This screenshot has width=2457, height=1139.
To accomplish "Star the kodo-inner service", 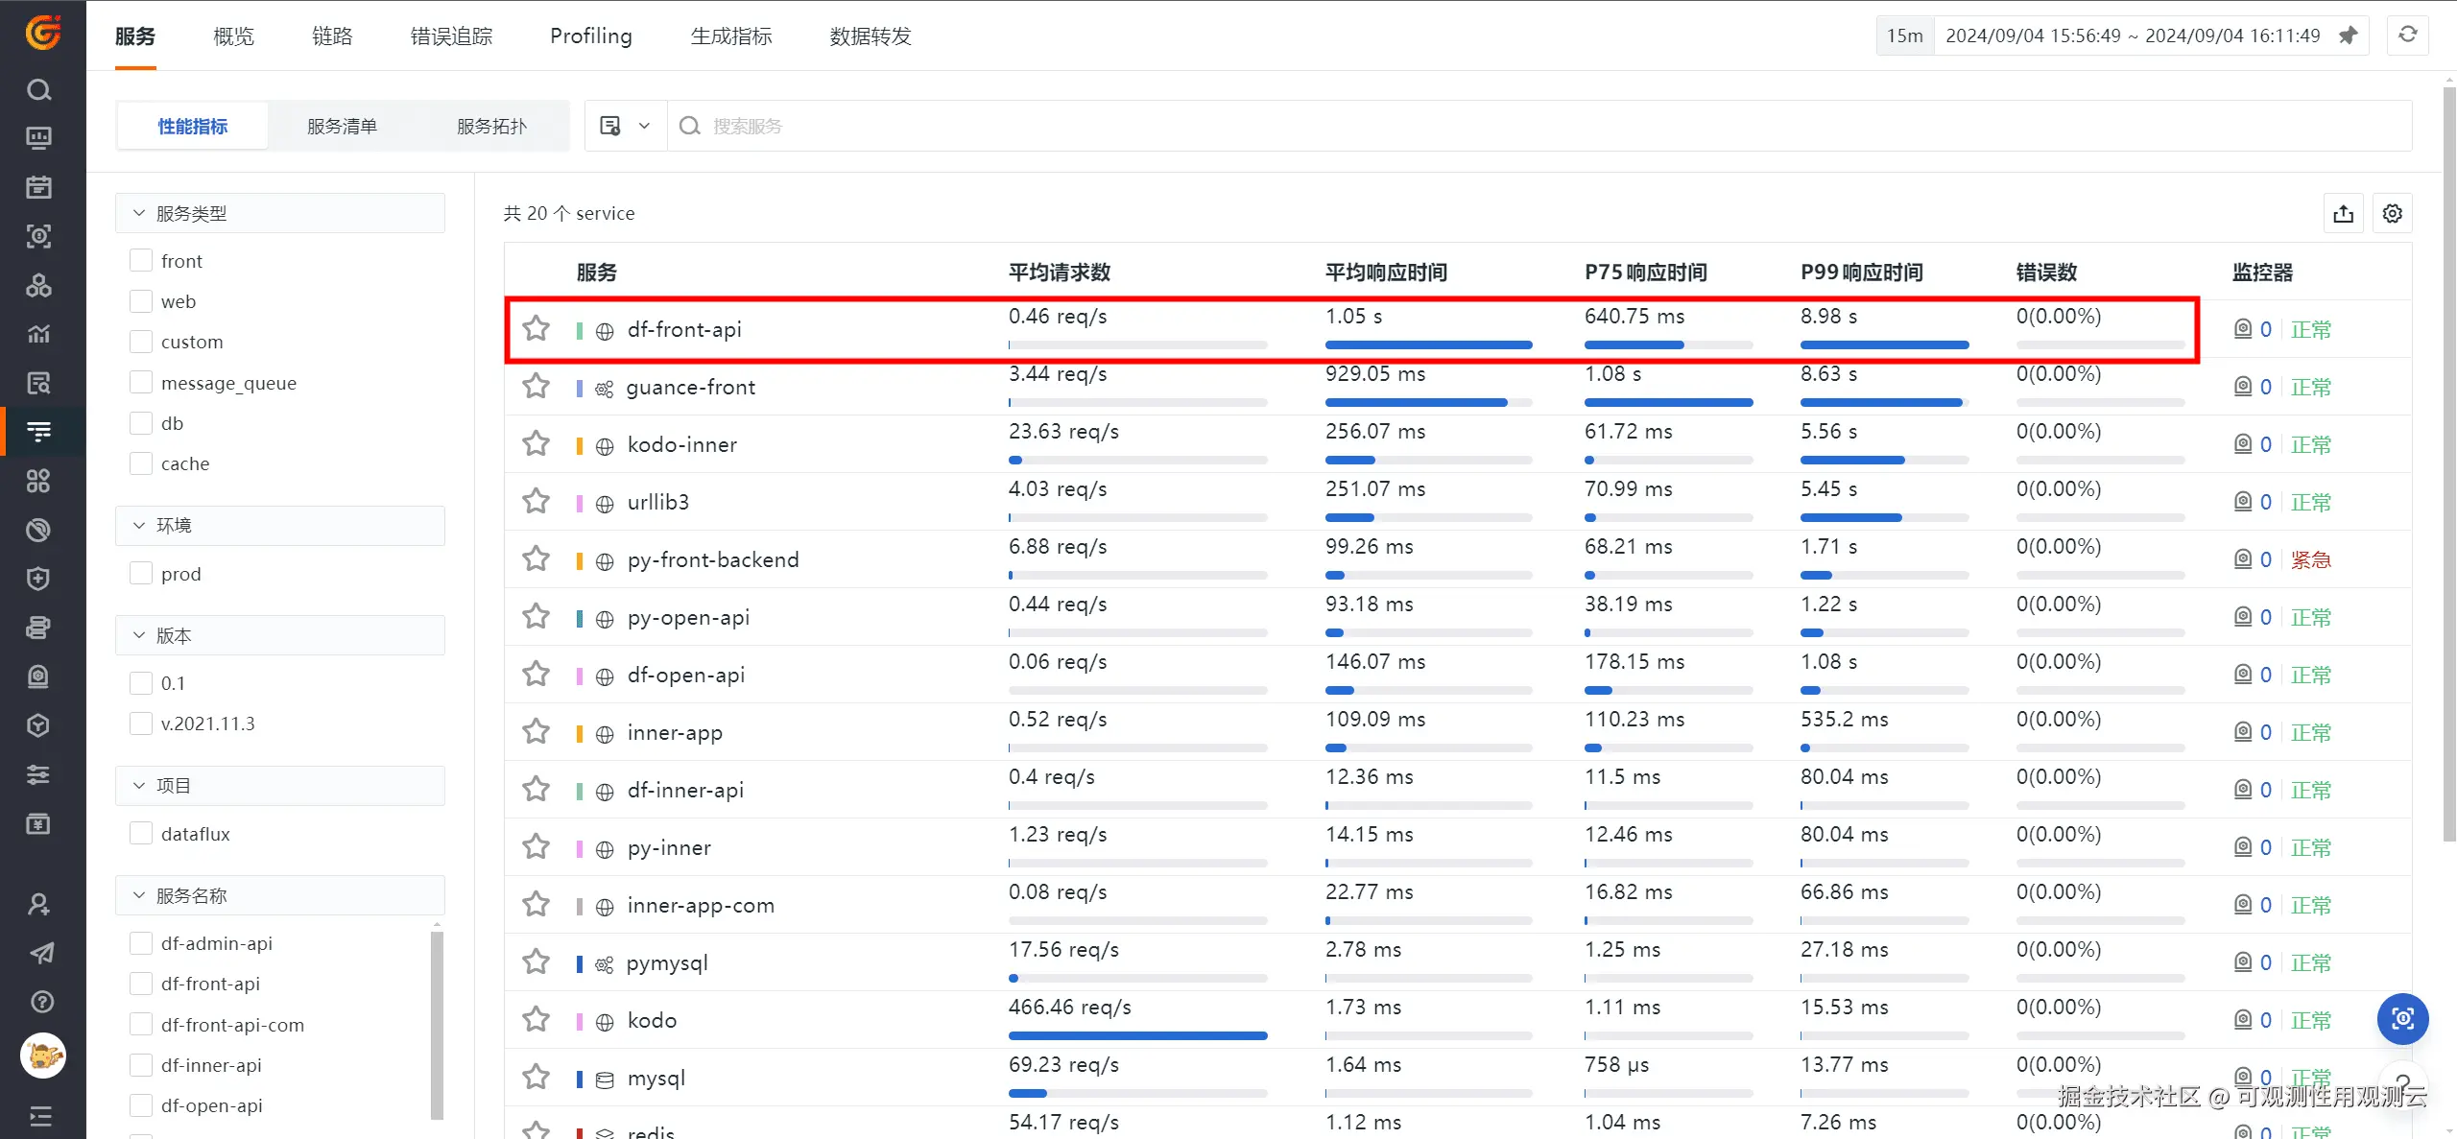I will click(x=536, y=444).
